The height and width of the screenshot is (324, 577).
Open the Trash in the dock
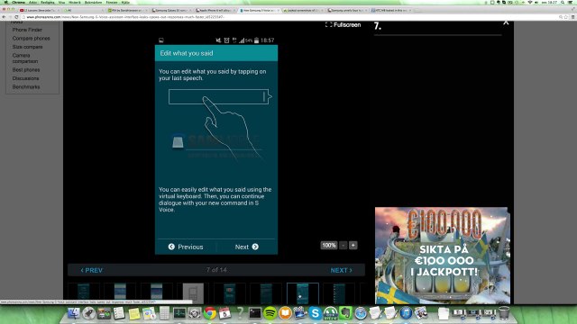(504, 313)
